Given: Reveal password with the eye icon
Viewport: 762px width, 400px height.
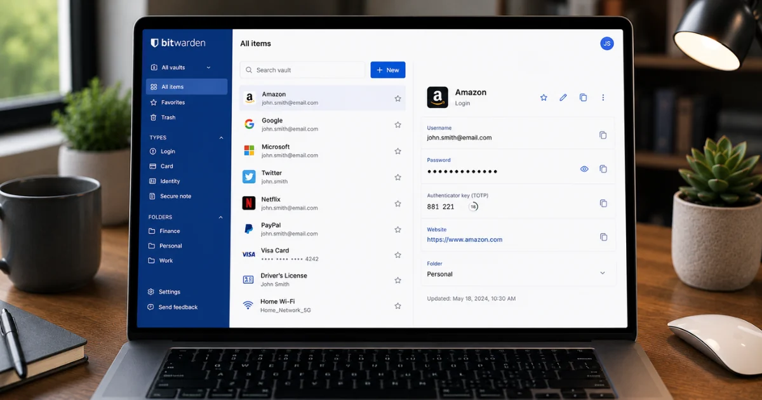Looking at the screenshot, I should pyautogui.click(x=584, y=169).
